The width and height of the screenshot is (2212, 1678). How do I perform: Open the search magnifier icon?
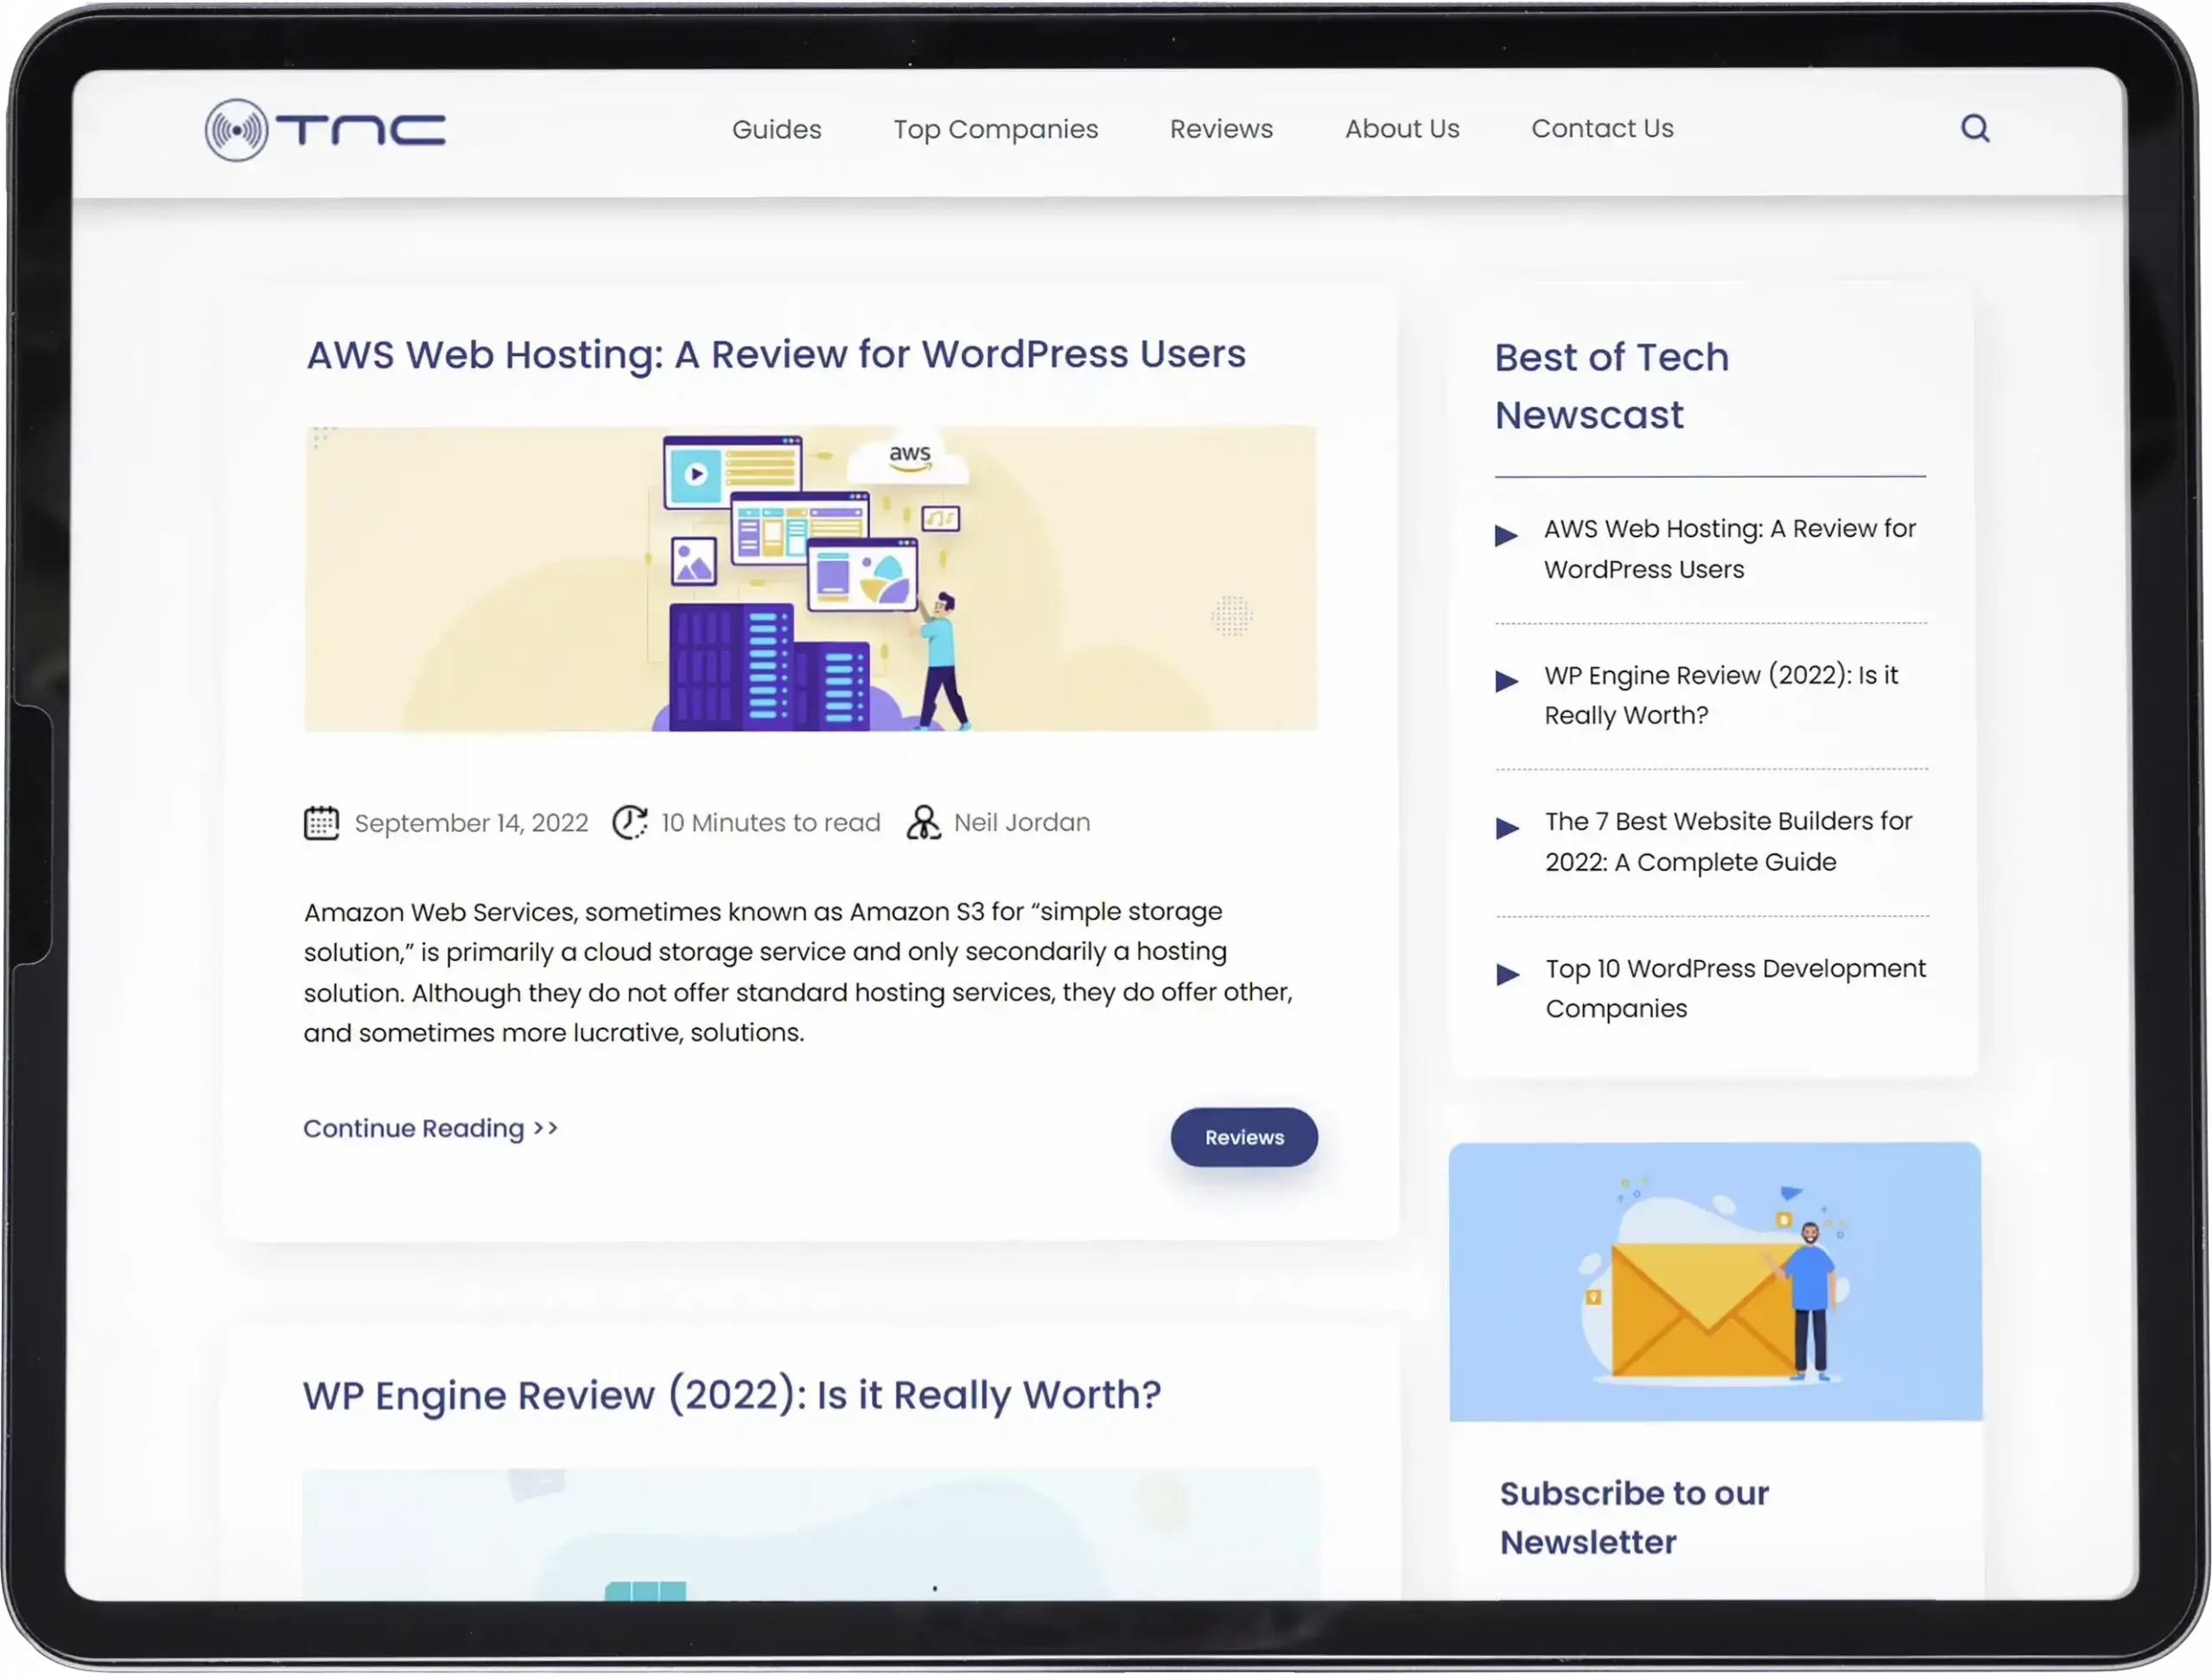click(1975, 128)
